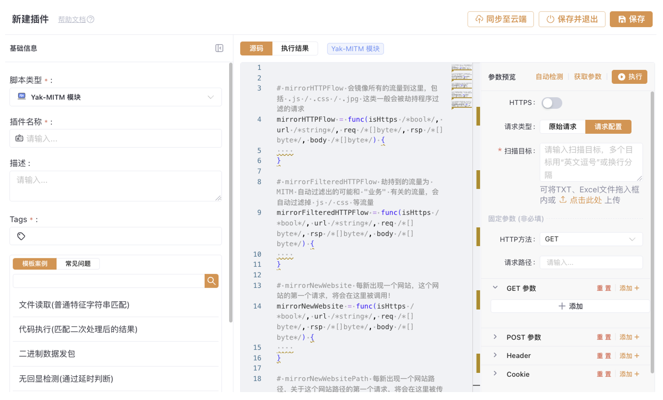Click the code editor minimap

click(x=461, y=87)
